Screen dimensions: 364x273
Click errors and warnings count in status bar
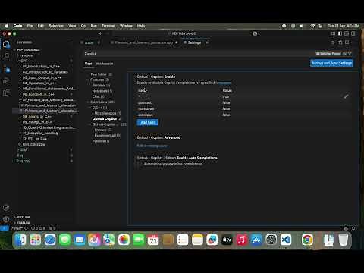coord(38,228)
